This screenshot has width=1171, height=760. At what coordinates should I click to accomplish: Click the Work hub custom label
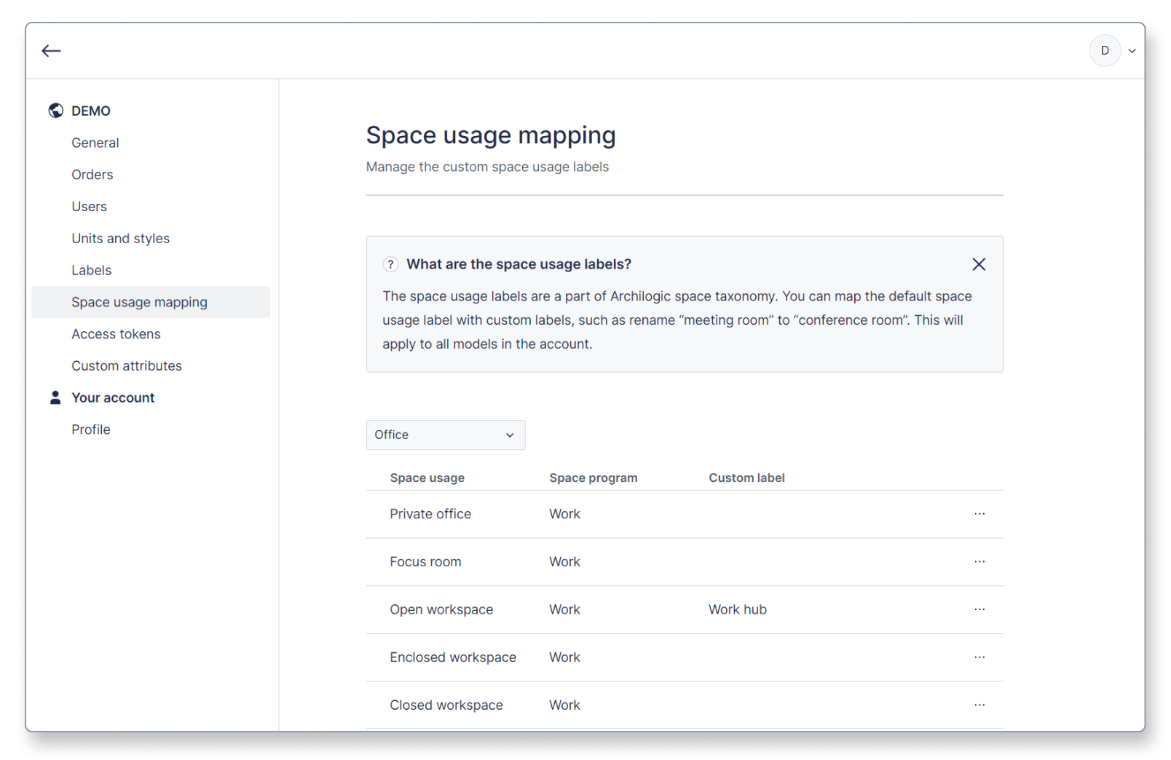tap(737, 609)
